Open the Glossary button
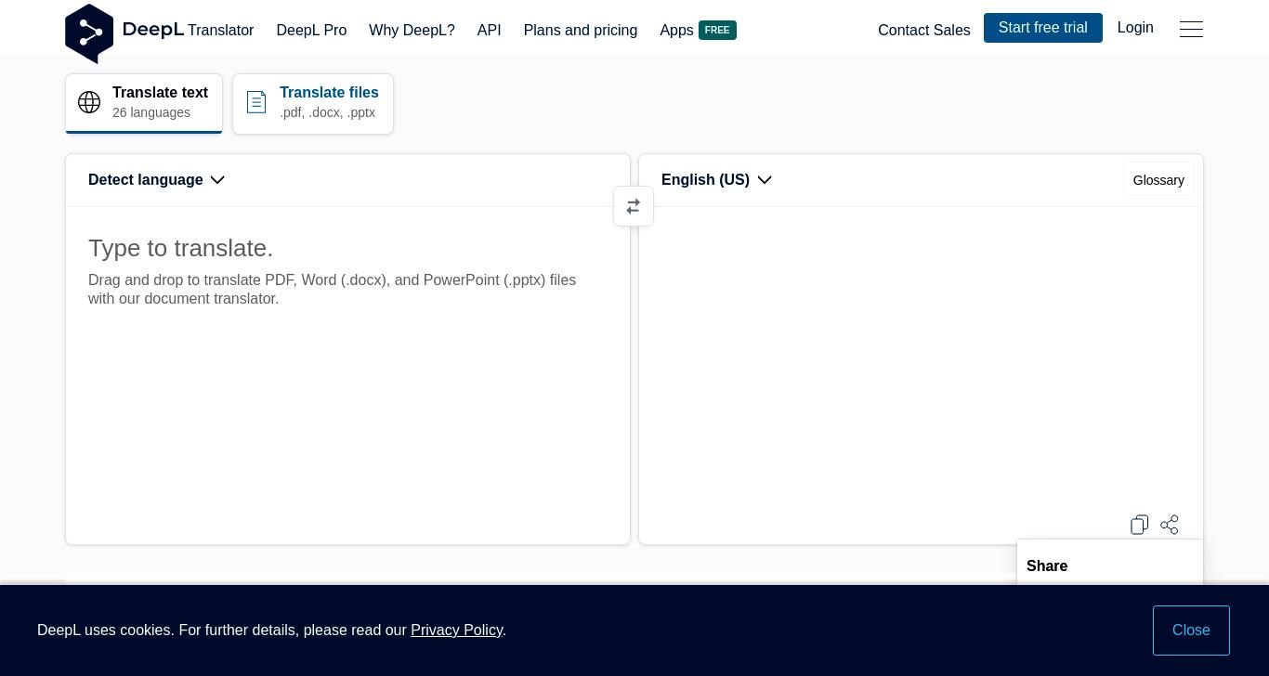Image resolution: width=1269 pixels, height=676 pixels. (x=1158, y=180)
